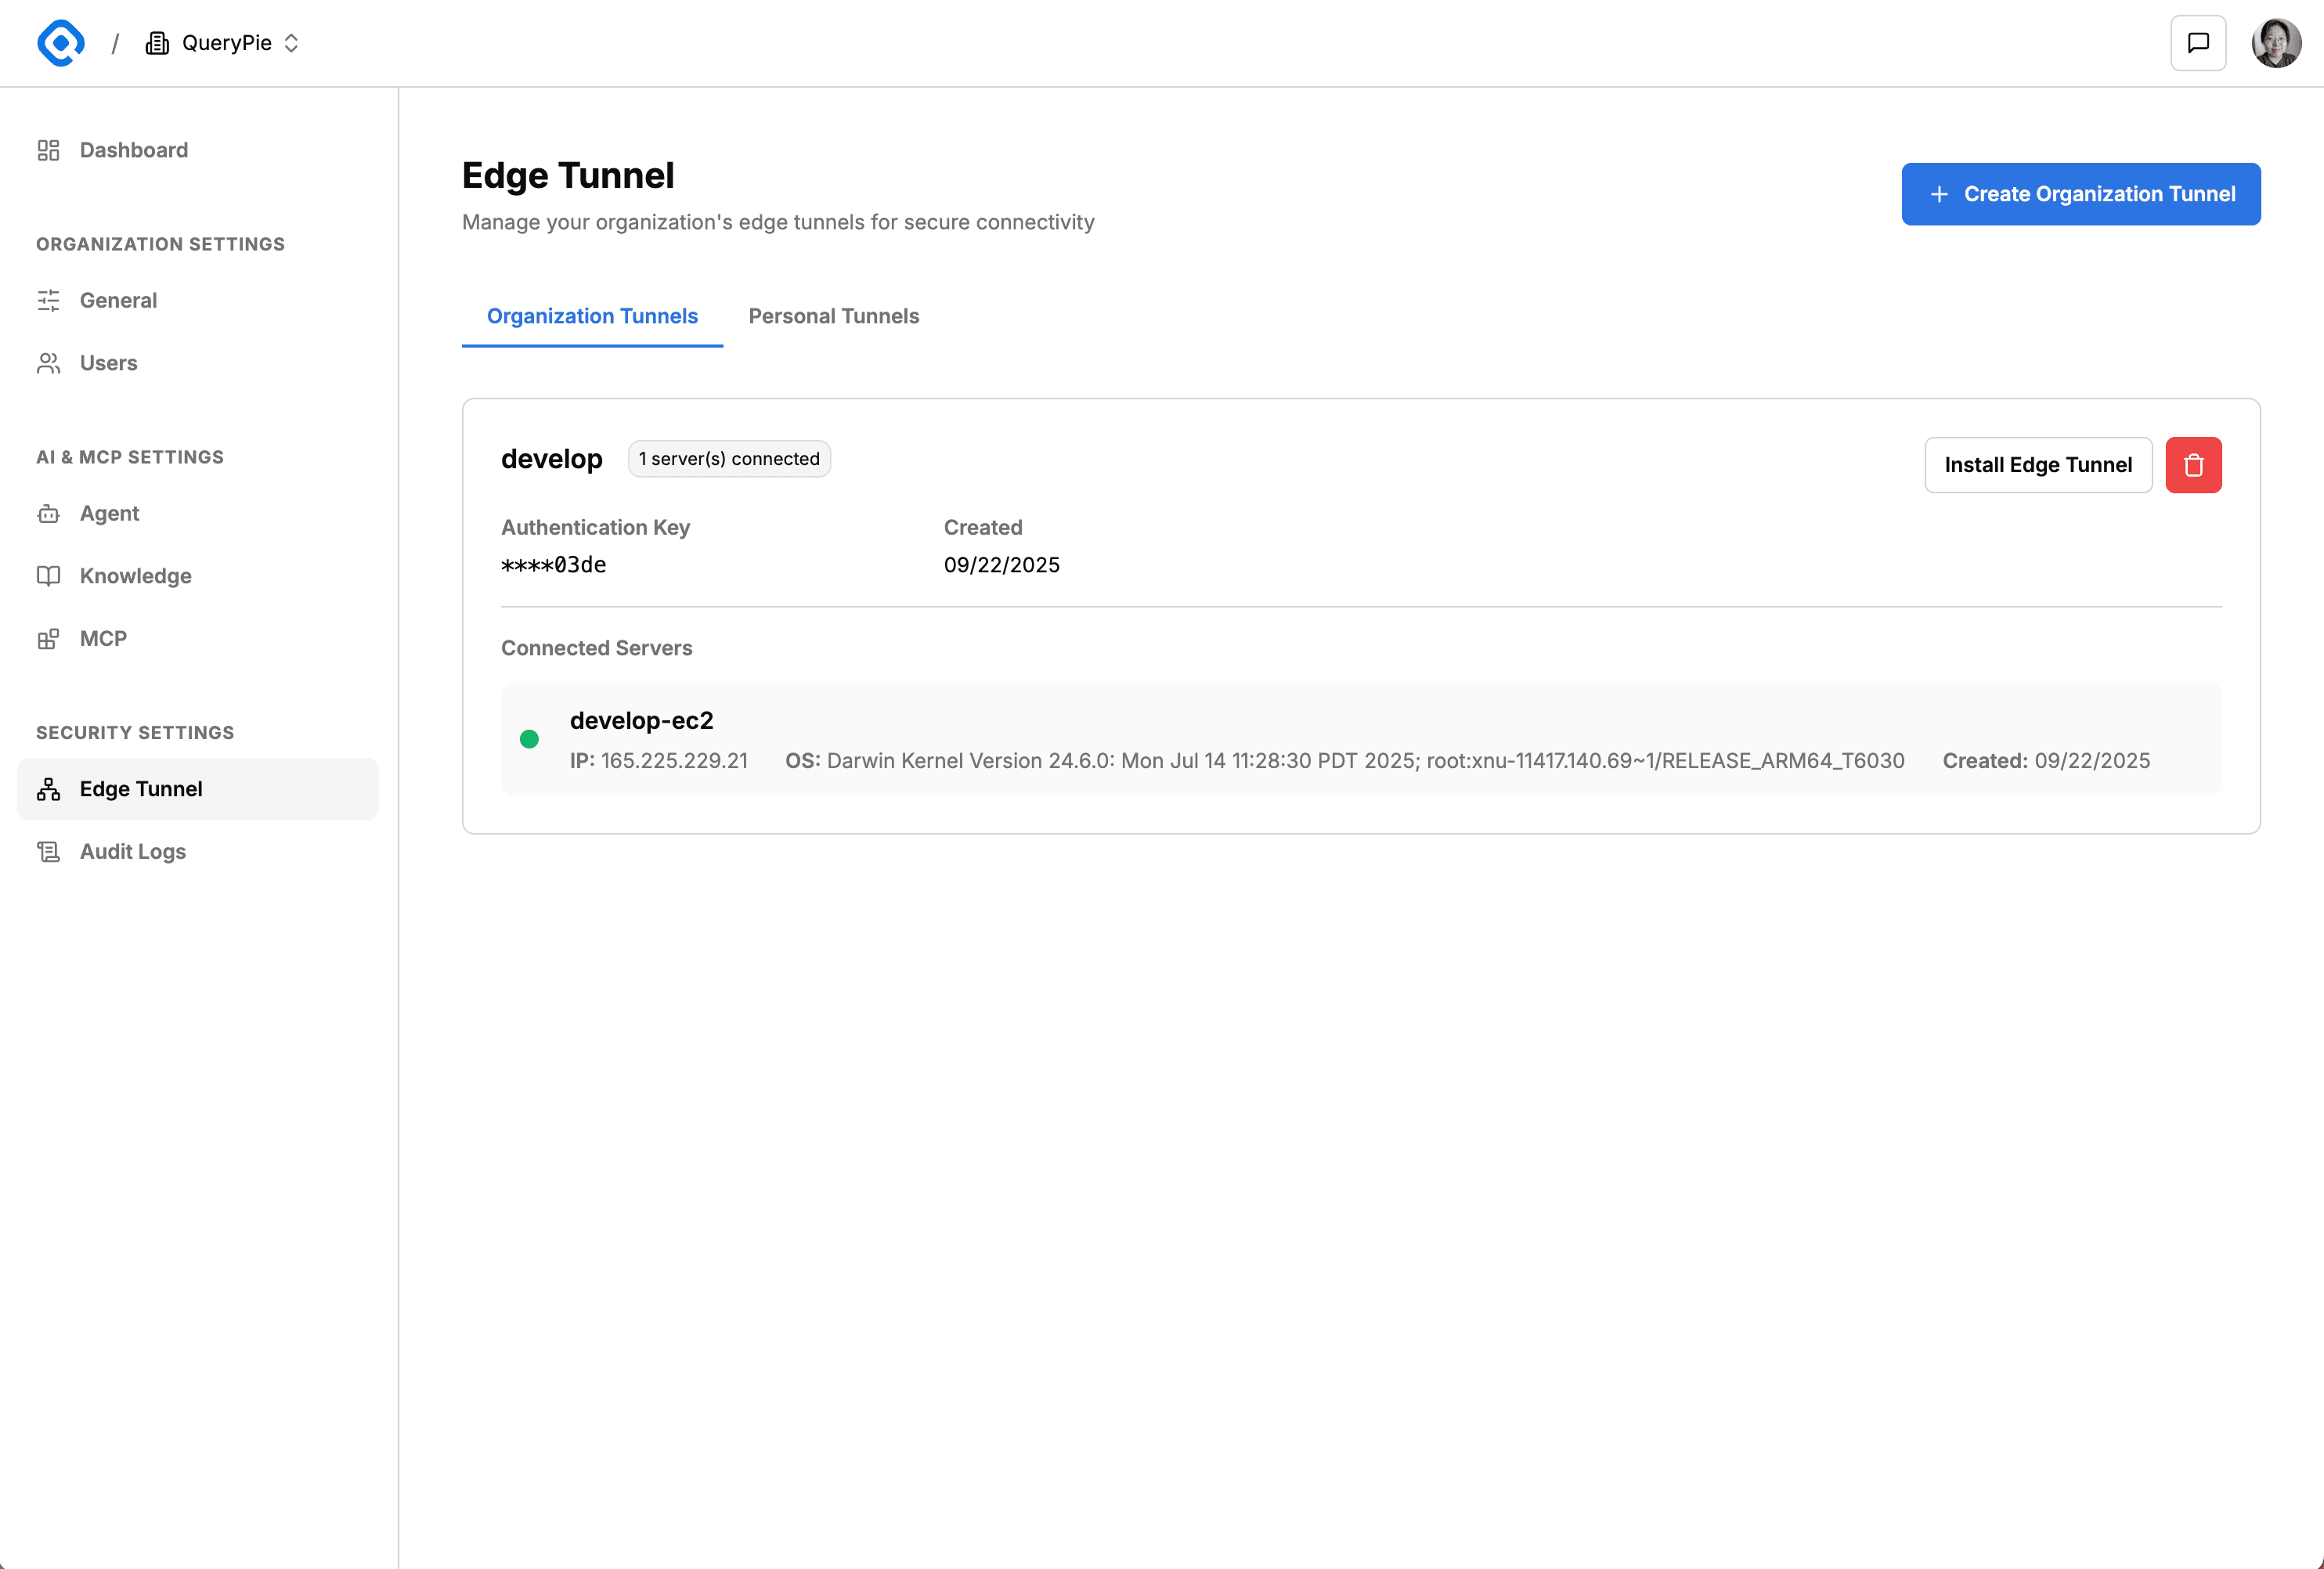Go to the Users page
This screenshot has height=1569, width=2324.
[108, 363]
